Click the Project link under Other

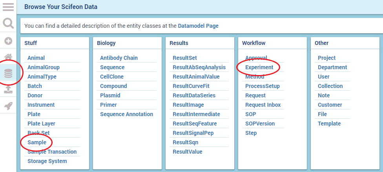click(x=327, y=58)
